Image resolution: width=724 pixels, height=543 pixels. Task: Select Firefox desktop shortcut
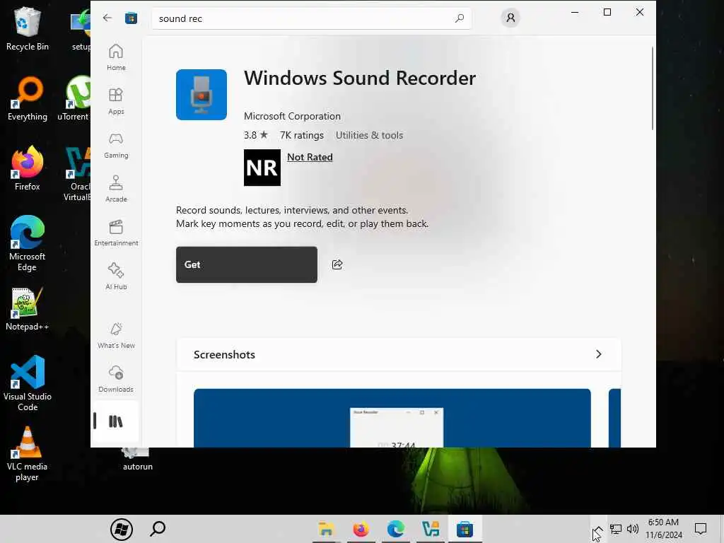[28, 168]
